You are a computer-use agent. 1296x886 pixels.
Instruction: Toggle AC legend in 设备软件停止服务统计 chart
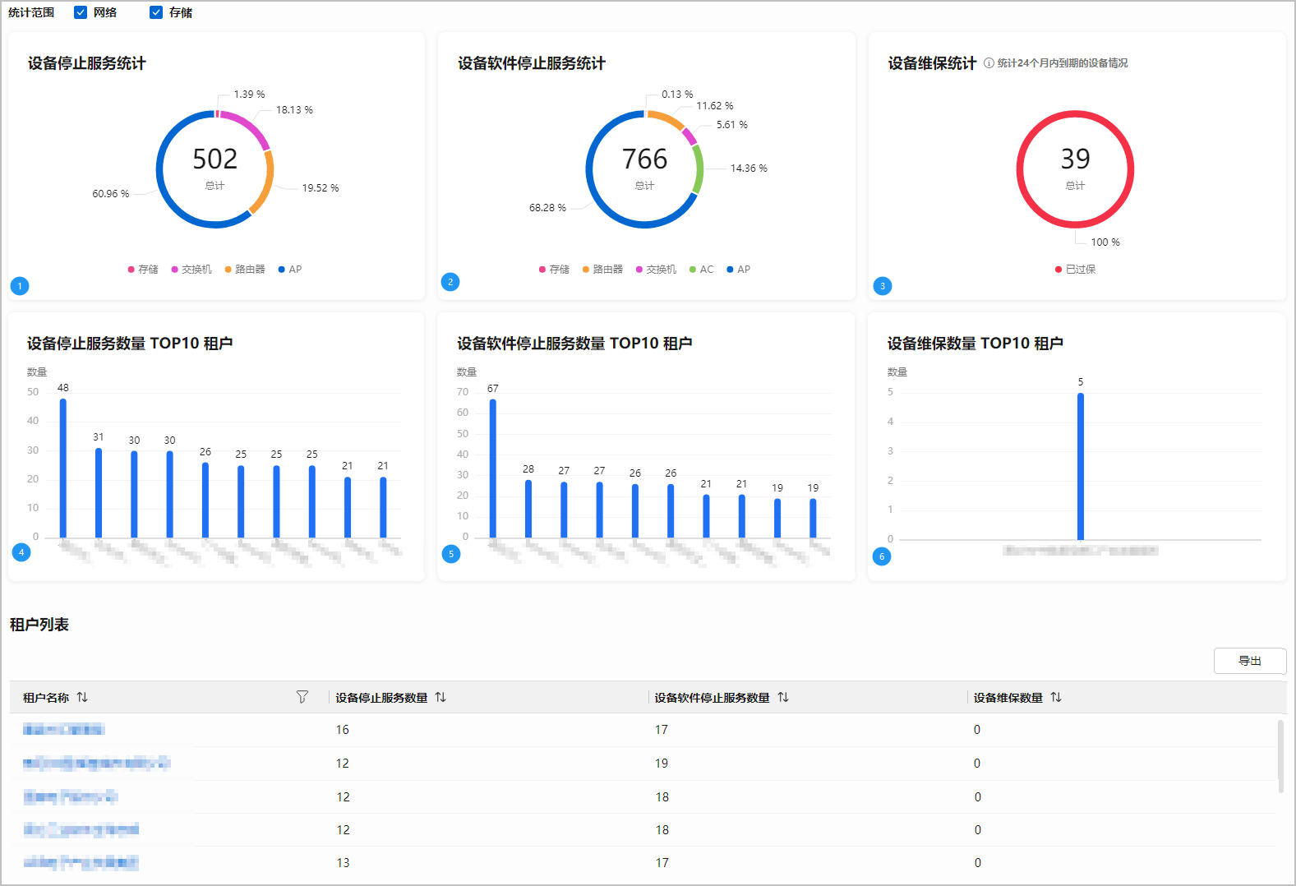click(x=701, y=270)
